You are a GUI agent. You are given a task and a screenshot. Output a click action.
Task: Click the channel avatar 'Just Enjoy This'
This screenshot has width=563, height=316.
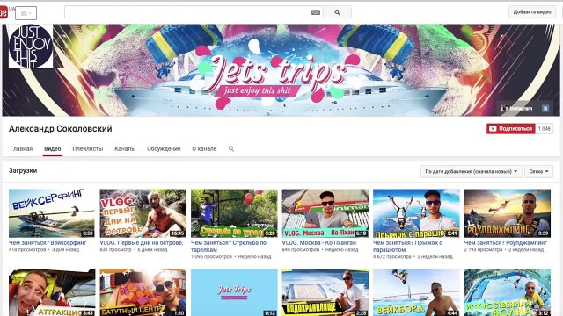click(31, 47)
